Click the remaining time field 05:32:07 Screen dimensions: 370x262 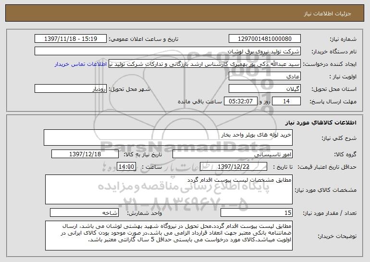tap(240, 101)
